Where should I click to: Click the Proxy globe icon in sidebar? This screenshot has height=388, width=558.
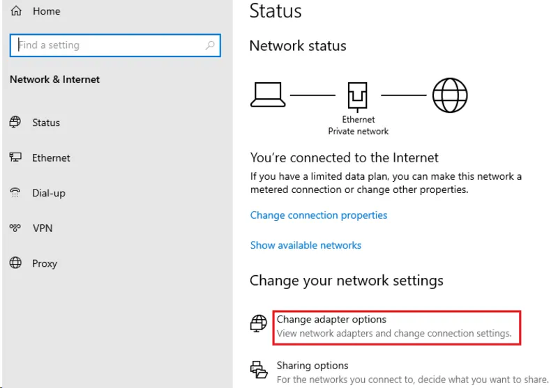[x=15, y=263]
